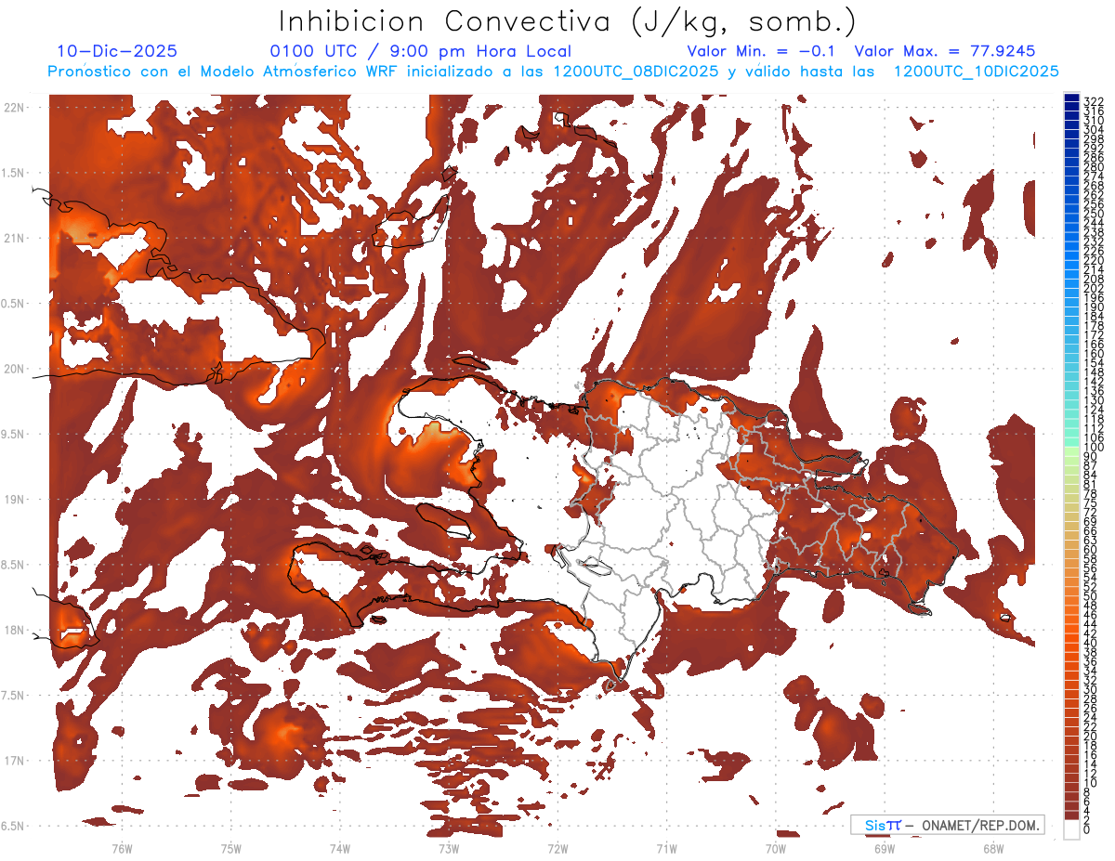Click the "100" legend value
Viewport: 1115px width, 861px height.
pos(1094,448)
